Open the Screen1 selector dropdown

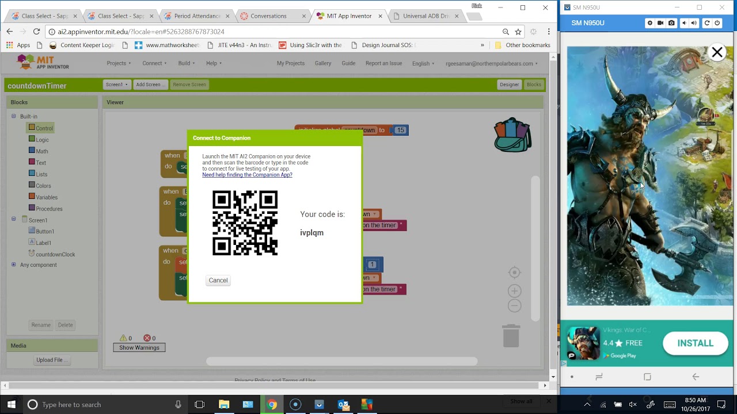(x=116, y=85)
